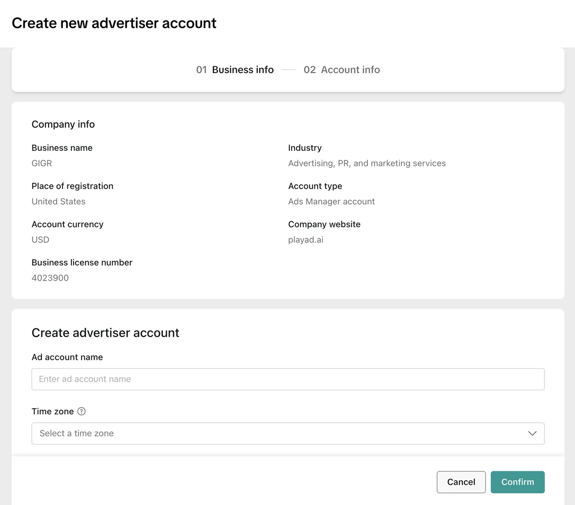
Task: Click the Create advertiser account heading
Action: pos(106,333)
